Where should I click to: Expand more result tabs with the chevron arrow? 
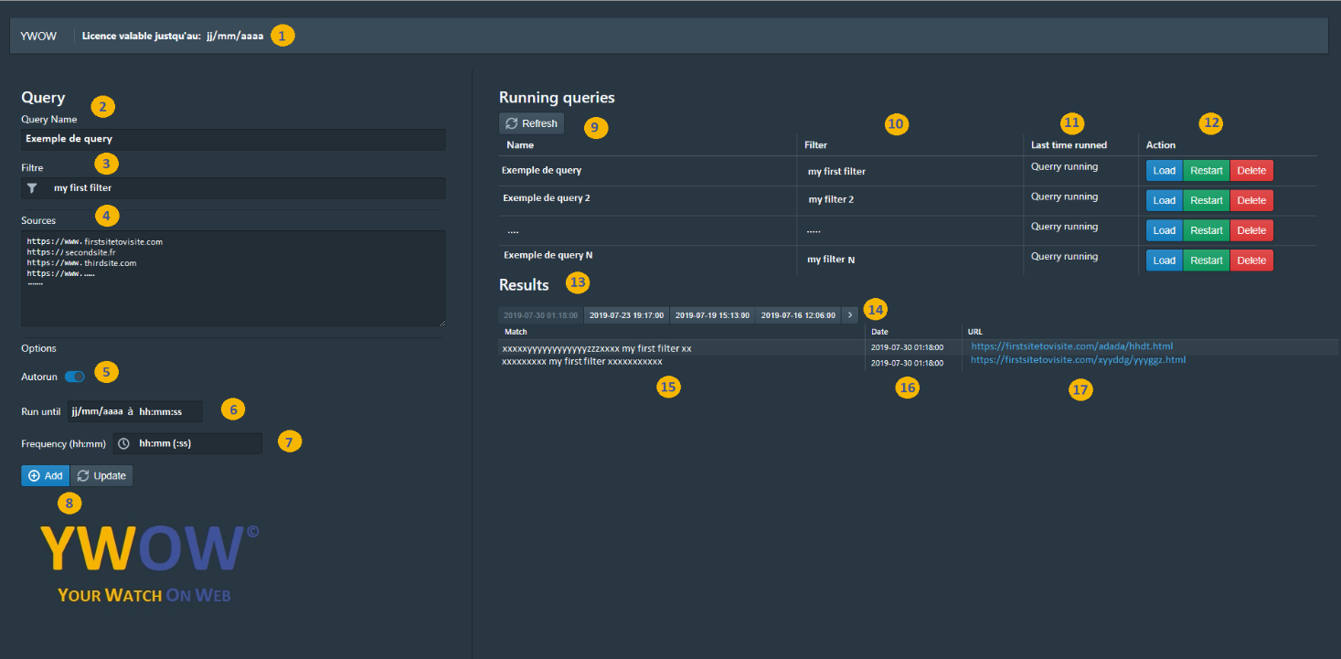(x=850, y=315)
